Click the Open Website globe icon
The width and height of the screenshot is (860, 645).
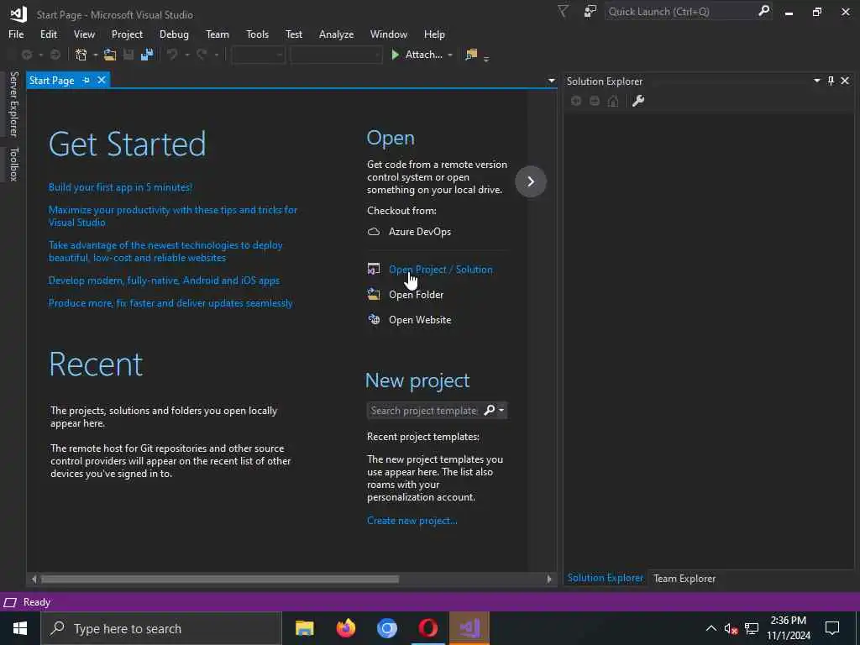[374, 320]
